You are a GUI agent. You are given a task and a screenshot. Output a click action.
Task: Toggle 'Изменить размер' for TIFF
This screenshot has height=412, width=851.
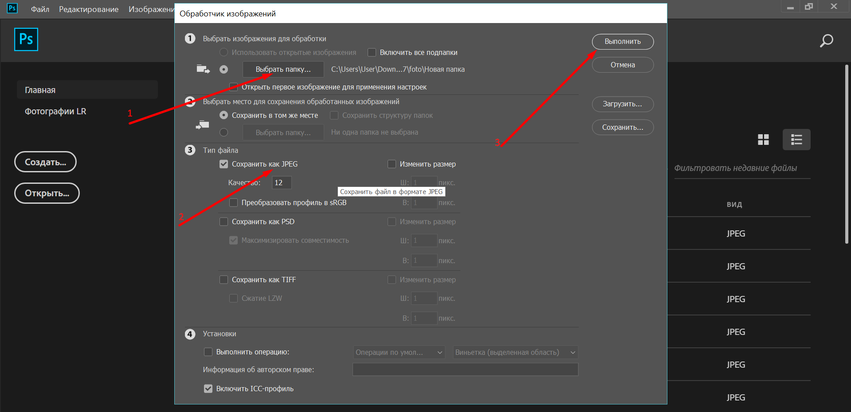392,280
